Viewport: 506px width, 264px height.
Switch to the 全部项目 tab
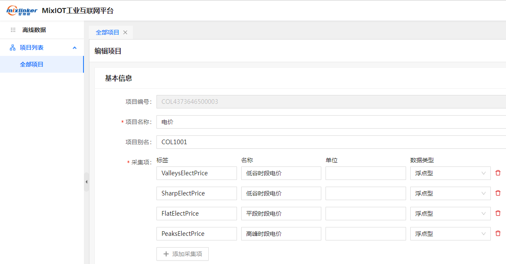(108, 32)
